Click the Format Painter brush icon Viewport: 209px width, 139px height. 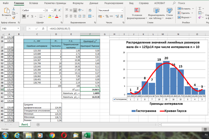pyautogui.click(x=14, y=18)
